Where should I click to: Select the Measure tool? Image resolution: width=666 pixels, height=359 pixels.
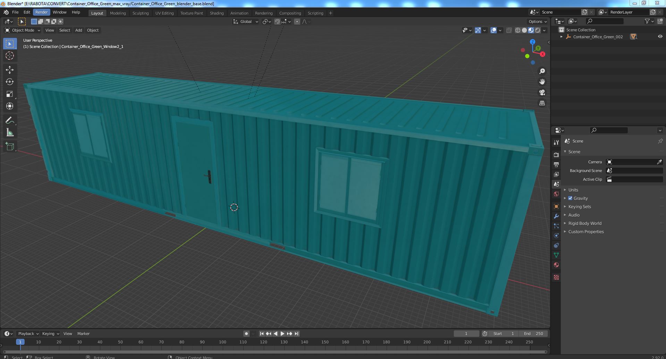tap(10, 133)
